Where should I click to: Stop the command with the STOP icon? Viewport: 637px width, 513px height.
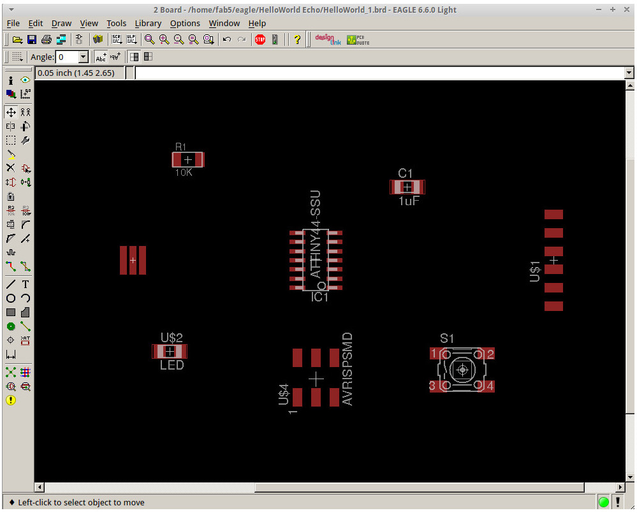(260, 40)
